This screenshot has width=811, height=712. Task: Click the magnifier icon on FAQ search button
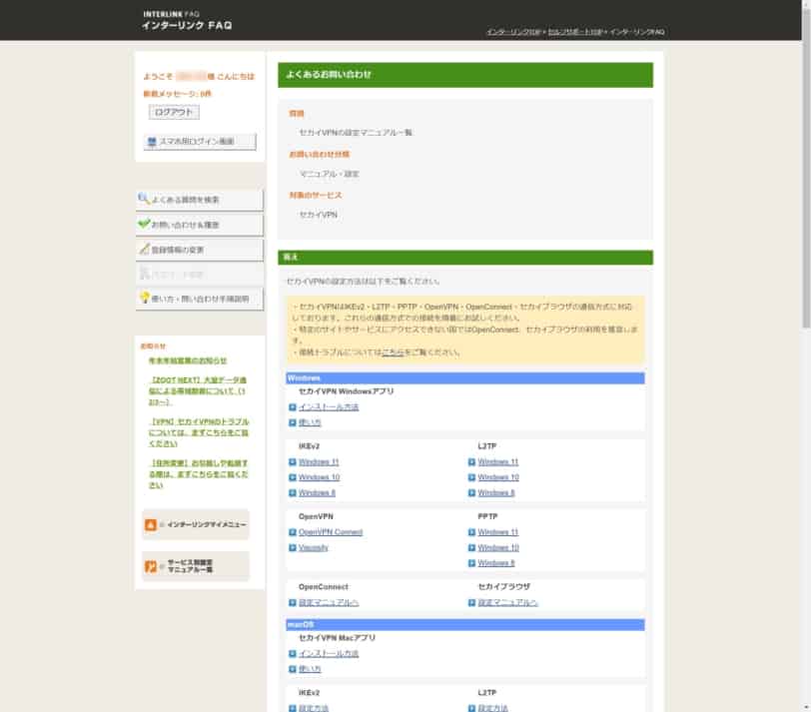(x=143, y=199)
